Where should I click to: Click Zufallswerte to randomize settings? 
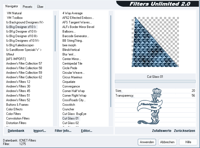(x=162, y=131)
